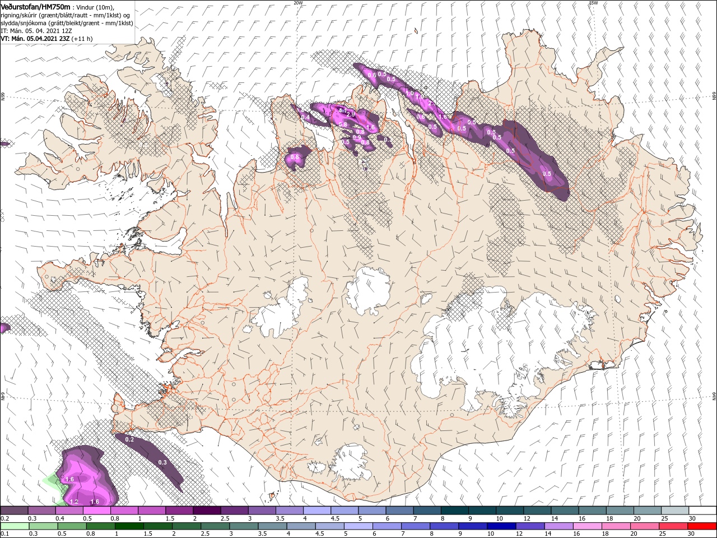Pick the dark teal 8 swatch in snow scale
Image resolution: width=717 pixels, height=538 pixels.
pos(454,511)
